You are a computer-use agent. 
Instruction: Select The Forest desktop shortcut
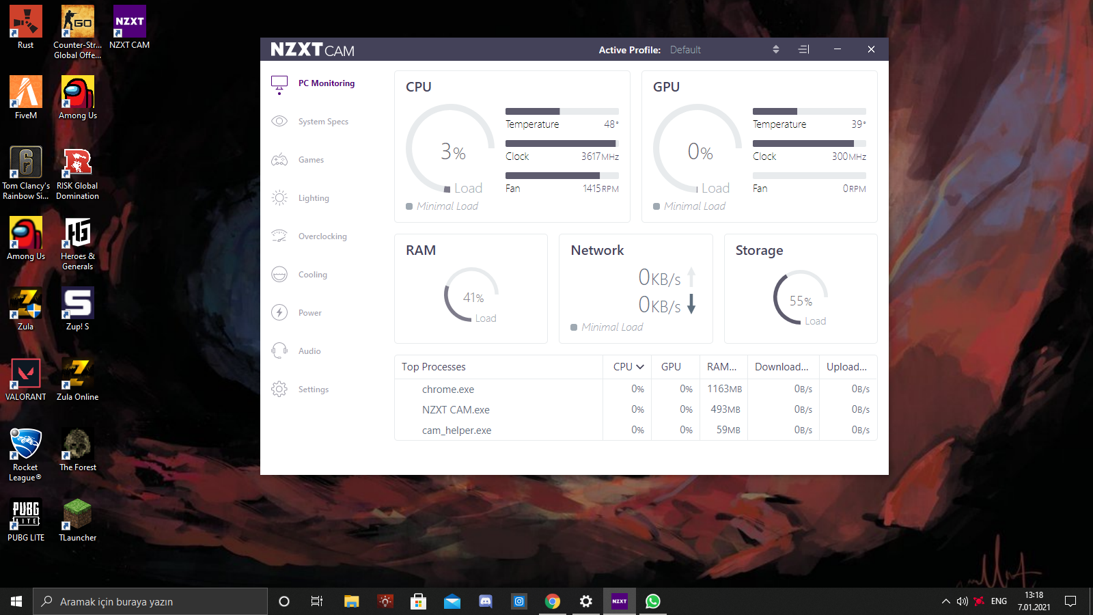coord(78,450)
